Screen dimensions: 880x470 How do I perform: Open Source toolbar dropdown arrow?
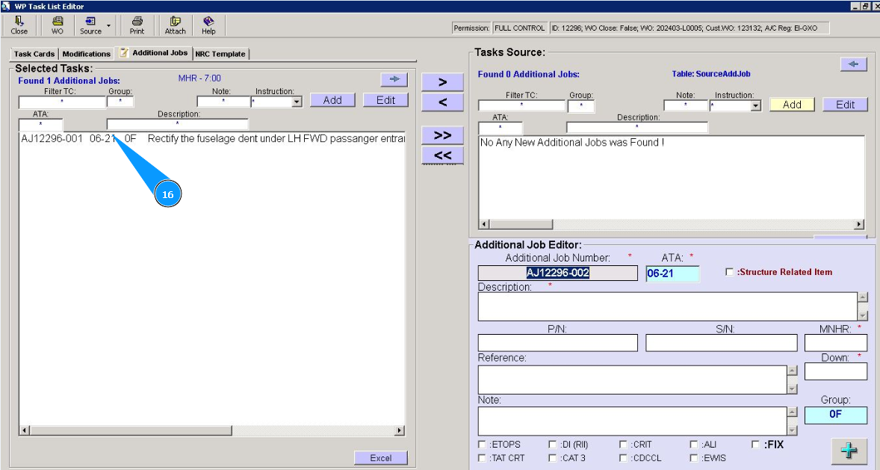(x=109, y=25)
